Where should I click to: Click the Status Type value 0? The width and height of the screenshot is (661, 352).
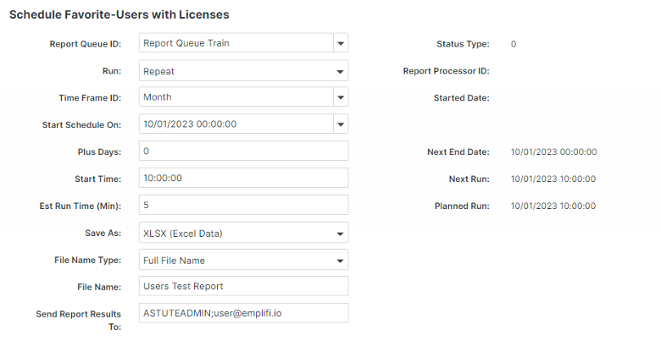[514, 44]
